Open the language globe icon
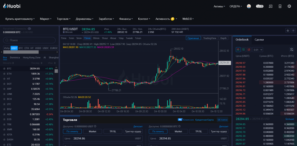 pyautogui.click(x=289, y=6)
